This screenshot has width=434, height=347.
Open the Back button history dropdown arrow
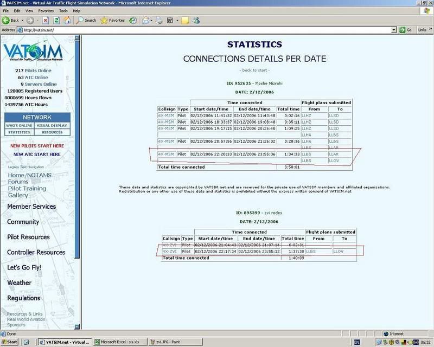point(22,20)
